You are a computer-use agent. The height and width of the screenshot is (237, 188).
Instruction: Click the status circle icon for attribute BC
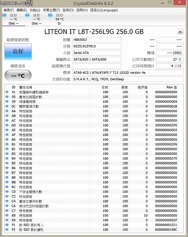(x=7, y=187)
